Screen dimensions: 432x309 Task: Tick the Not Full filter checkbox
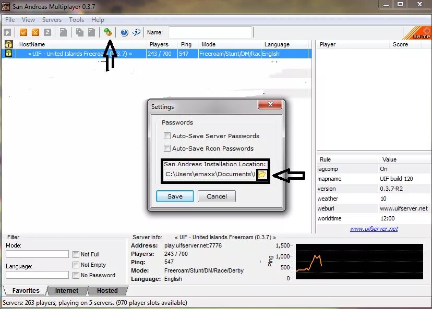click(76, 254)
